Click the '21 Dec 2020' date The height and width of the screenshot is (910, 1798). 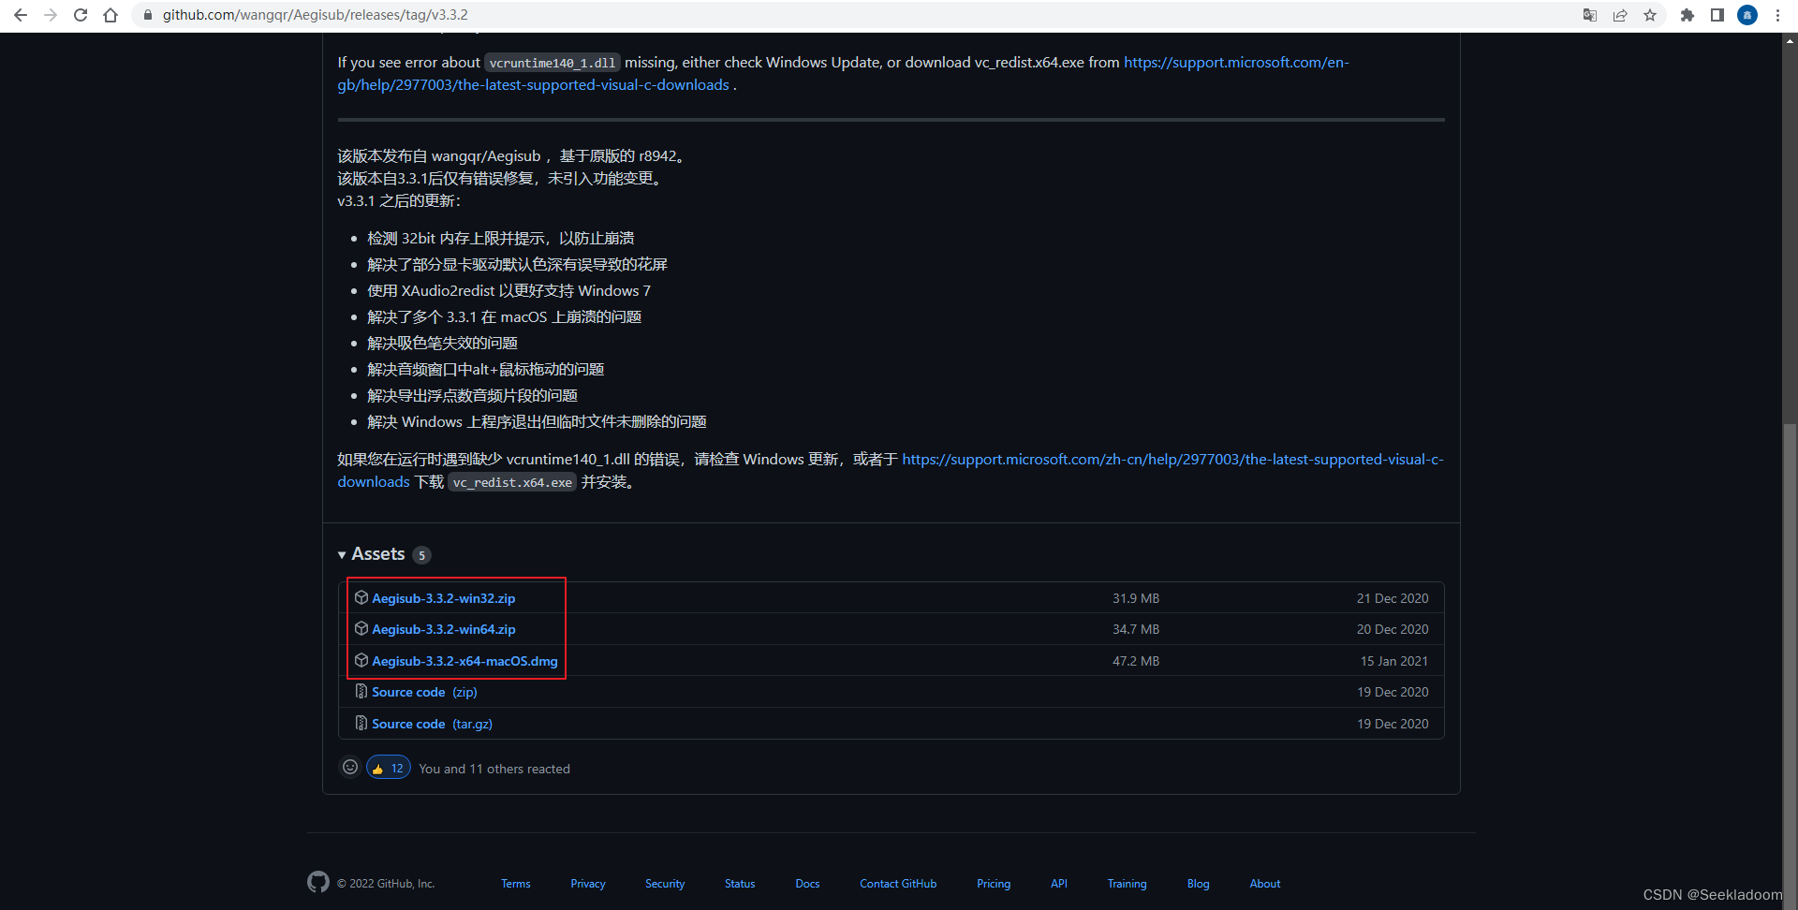click(1393, 598)
